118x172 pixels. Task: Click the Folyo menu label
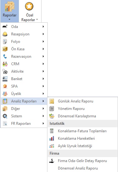coord(16,42)
